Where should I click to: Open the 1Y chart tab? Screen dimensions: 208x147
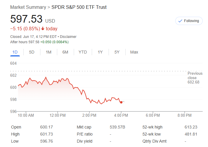tap(100, 52)
